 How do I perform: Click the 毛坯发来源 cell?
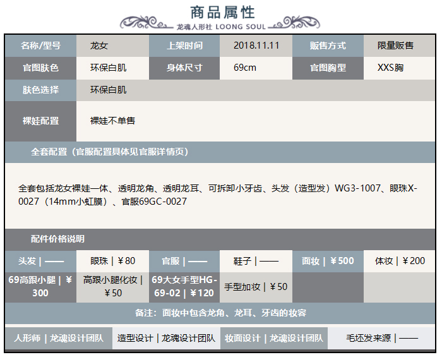pyautogui.click(x=382, y=338)
